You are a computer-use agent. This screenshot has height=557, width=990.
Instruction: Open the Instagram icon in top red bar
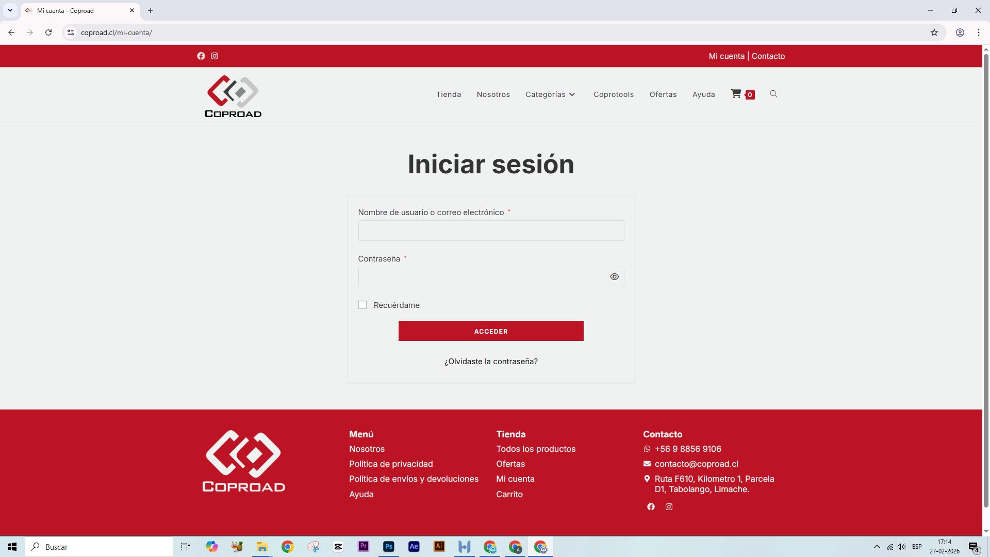point(214,56)
